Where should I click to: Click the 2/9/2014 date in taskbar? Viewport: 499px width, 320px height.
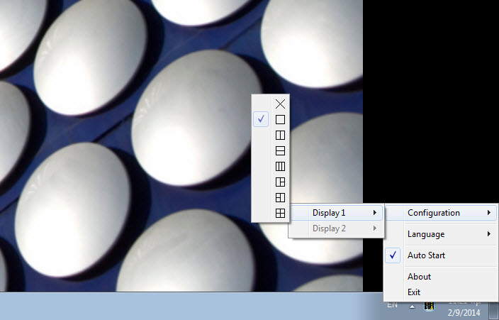point(464,312)
